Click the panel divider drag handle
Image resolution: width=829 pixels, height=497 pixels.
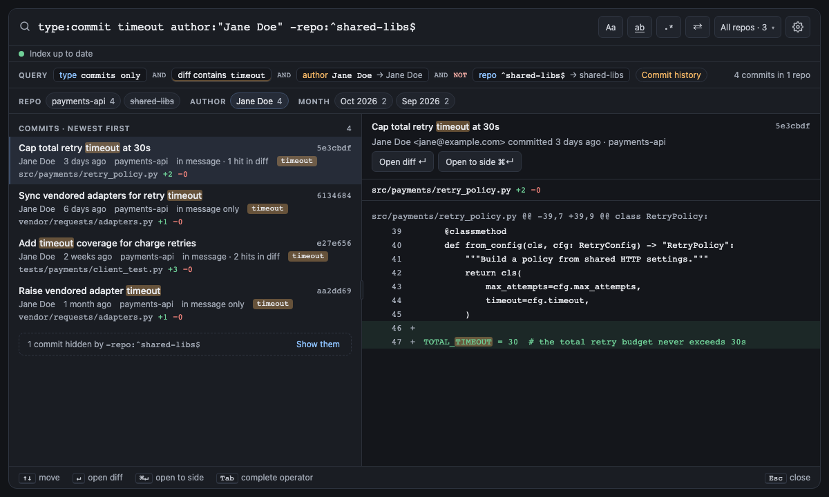coord(362,290)
